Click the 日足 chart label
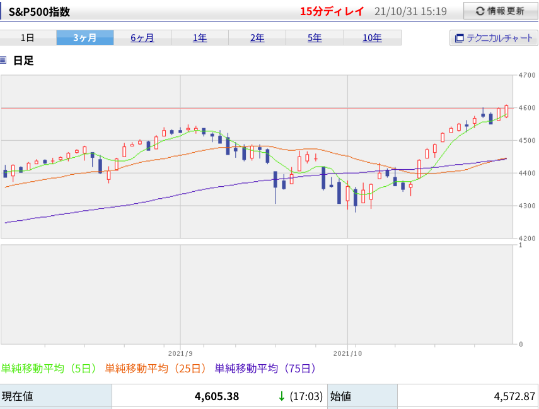 click(x=23, y=61)
